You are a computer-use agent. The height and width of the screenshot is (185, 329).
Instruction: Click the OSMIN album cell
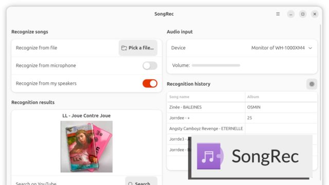tap(281, 107)
